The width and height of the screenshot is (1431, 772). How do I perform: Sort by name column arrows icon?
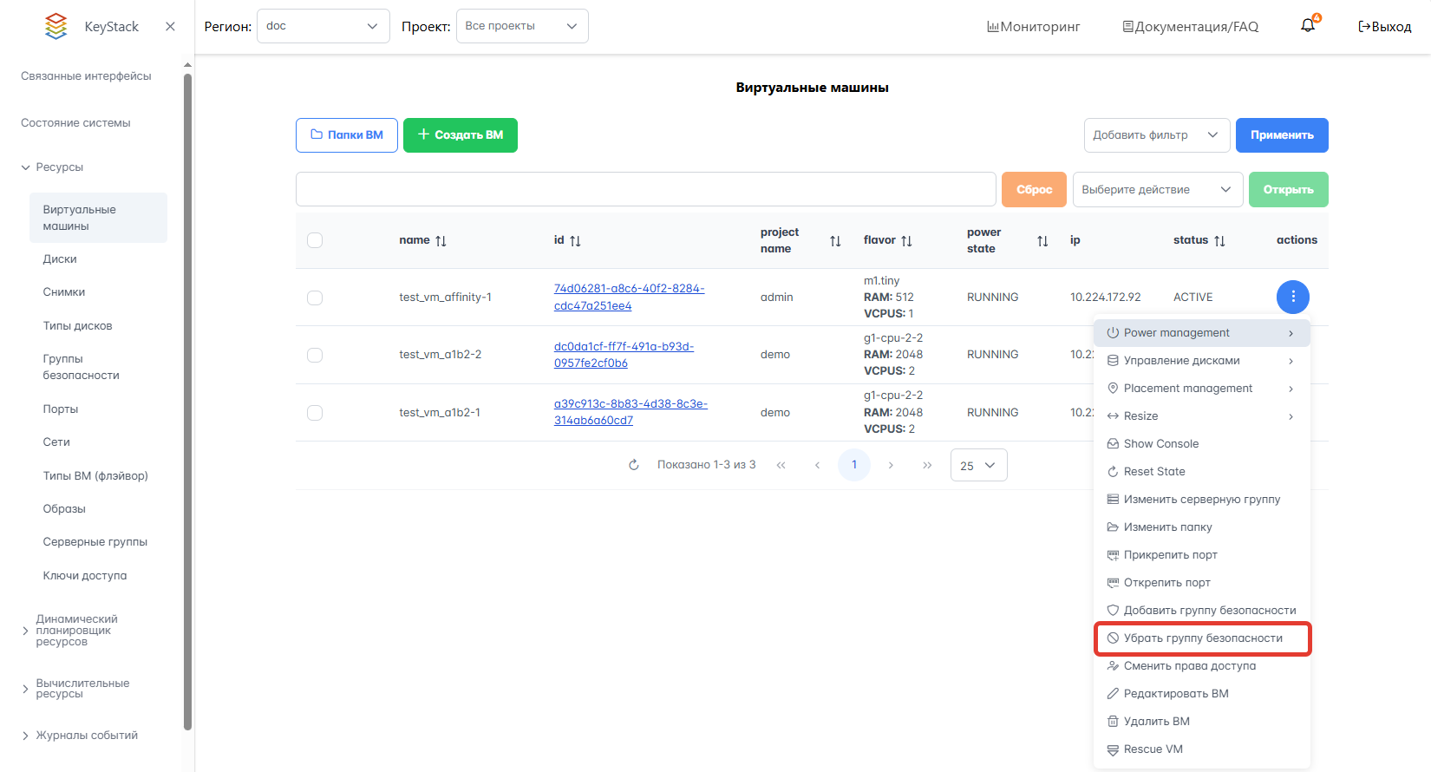(441, 240)
